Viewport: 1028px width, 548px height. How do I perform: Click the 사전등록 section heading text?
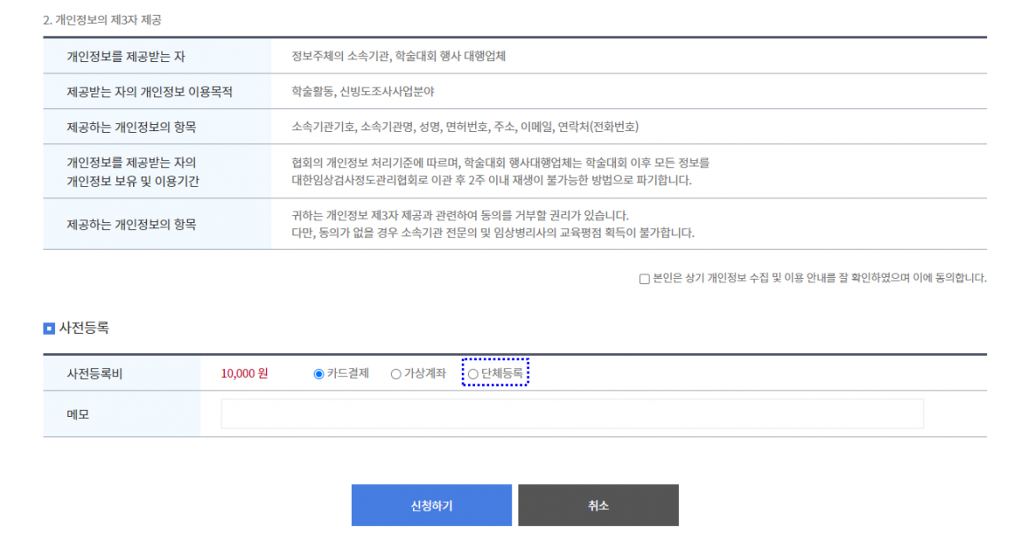click(83, 328)
